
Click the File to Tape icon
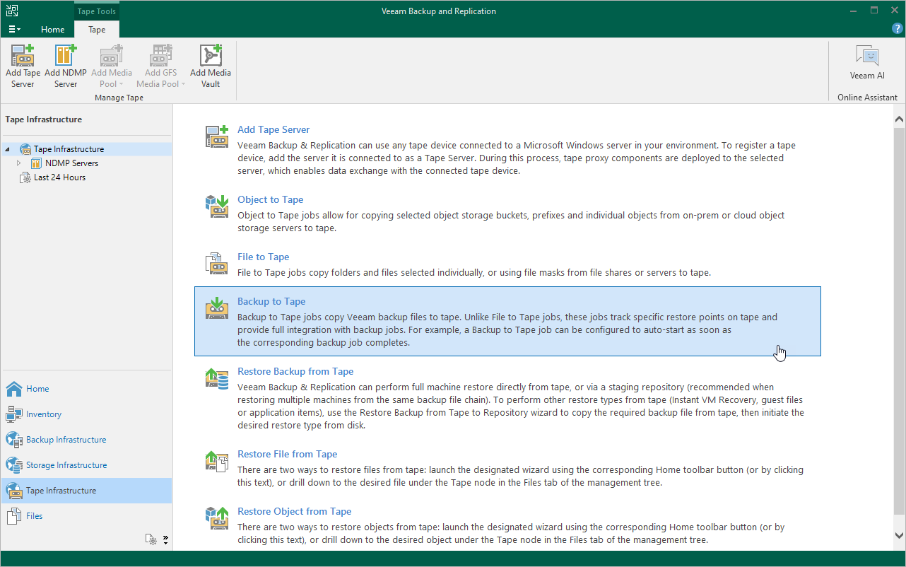[217, 264]
